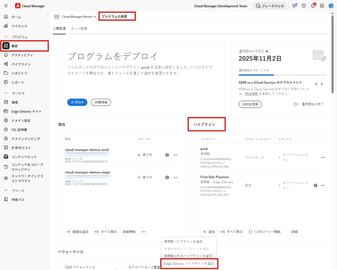337x270 pixels.
Task: Click the プログラムの概要 breadcrumb title
Action: pyautogui.click(x=115, y=17)
